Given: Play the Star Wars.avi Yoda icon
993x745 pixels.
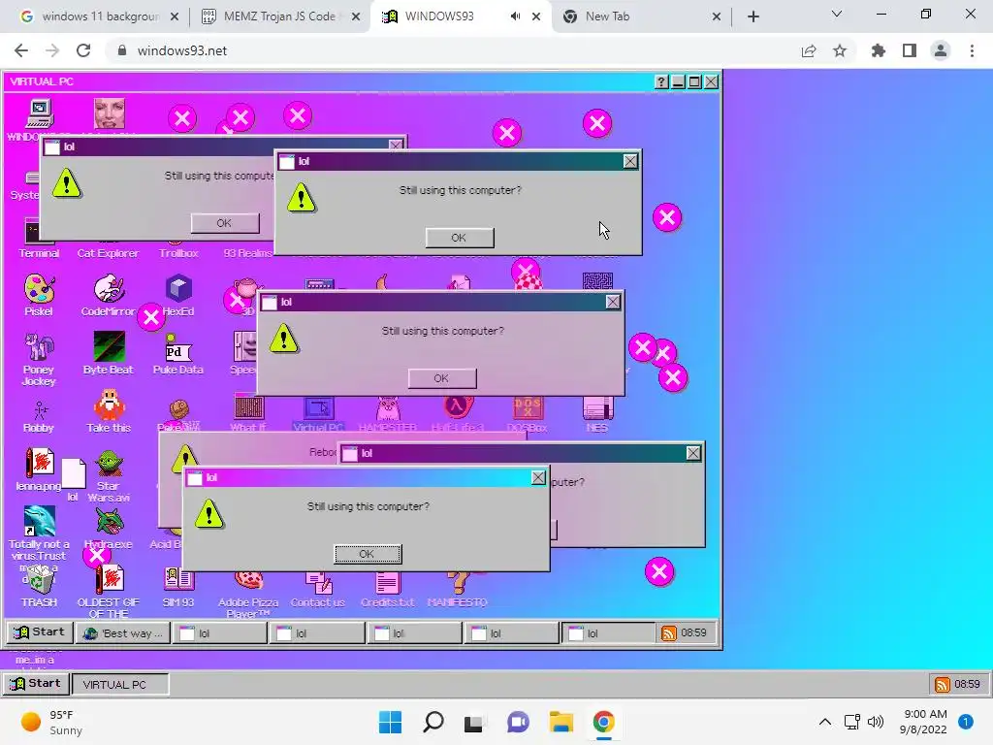Looking at the screenshot, I should pyautogui.click(x=109, y=475).
